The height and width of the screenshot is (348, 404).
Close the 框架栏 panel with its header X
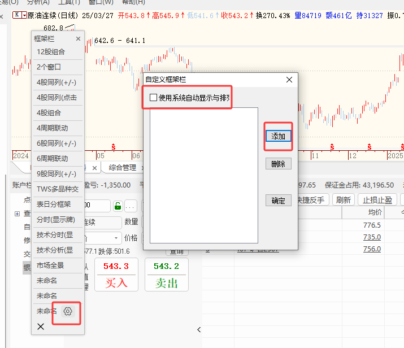(78, 39)
